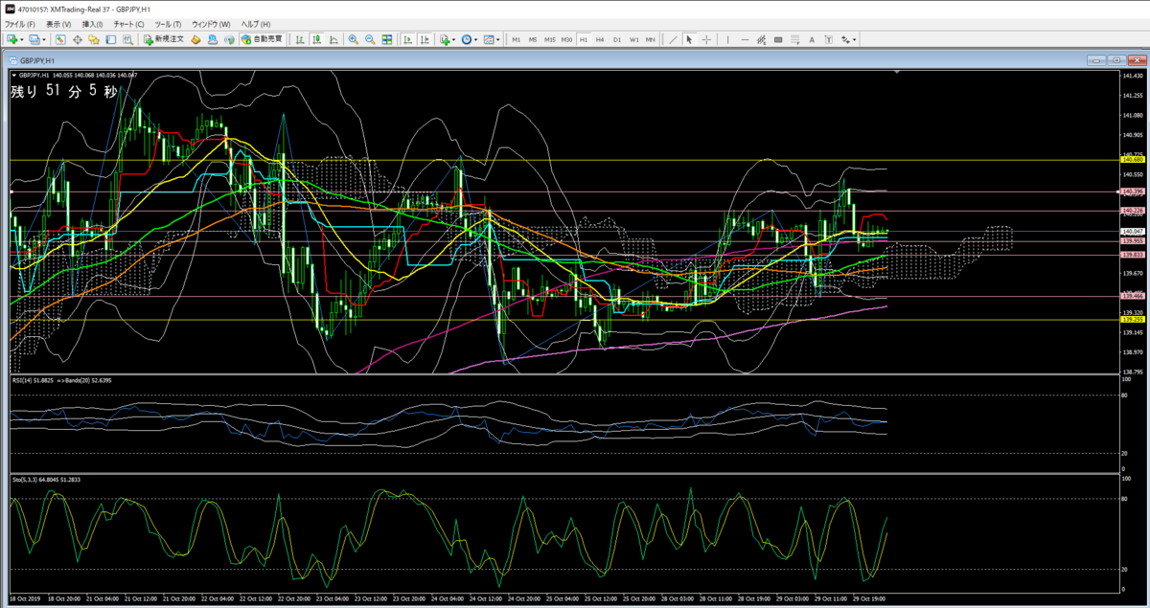Toggle the candlestick chart mode

pos(317,39)
